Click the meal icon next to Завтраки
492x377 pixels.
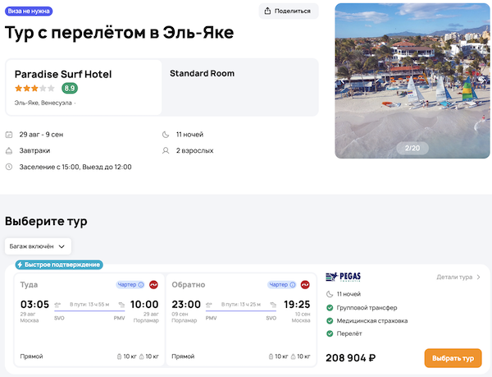click(9, 150)
